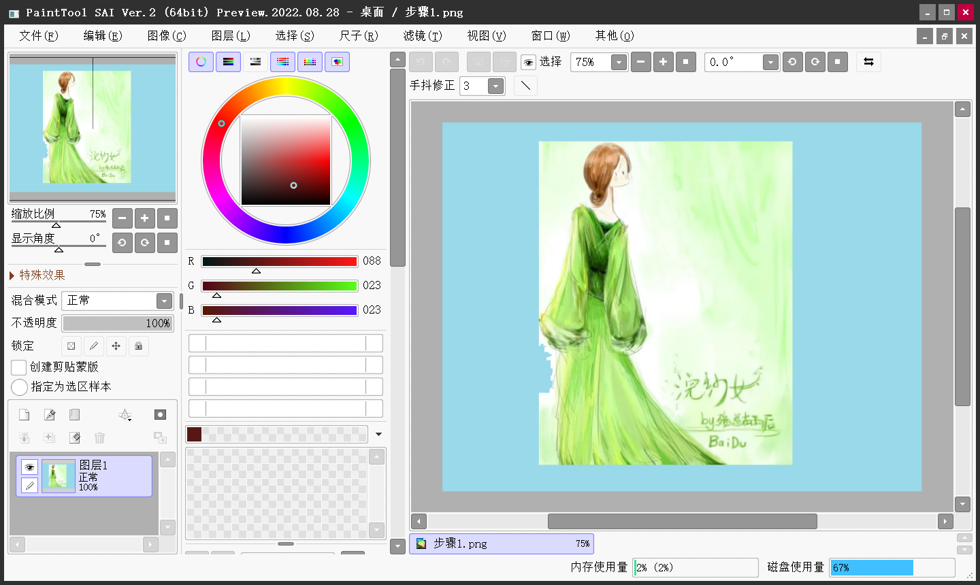This screenshot has width=980, height=585.
Task: Open the 滤镜 menu
Action: pos(423,36)
